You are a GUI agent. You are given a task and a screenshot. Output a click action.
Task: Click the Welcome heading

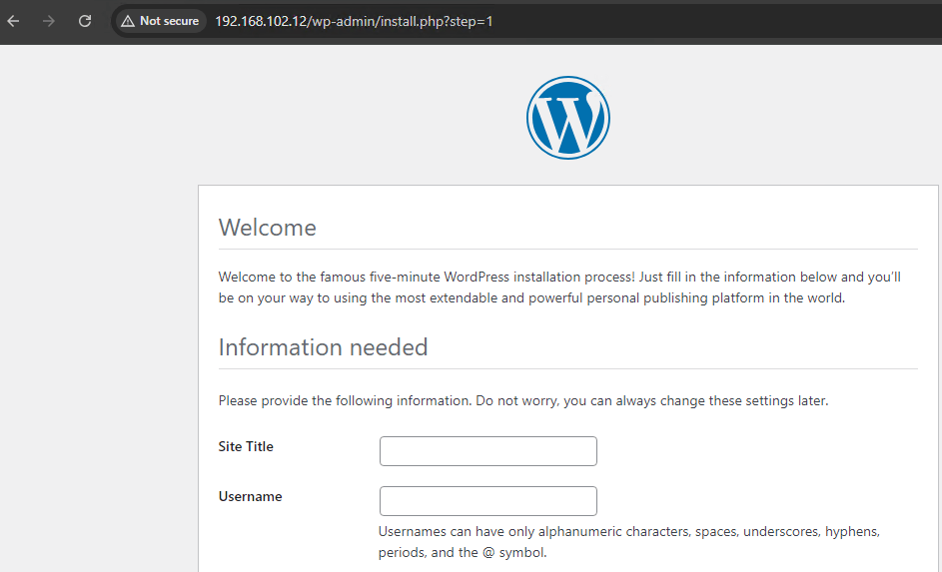click(267, 228)
